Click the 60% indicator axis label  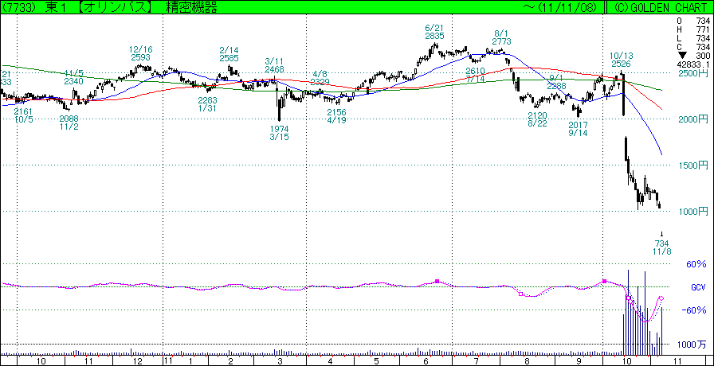(696, 264)
